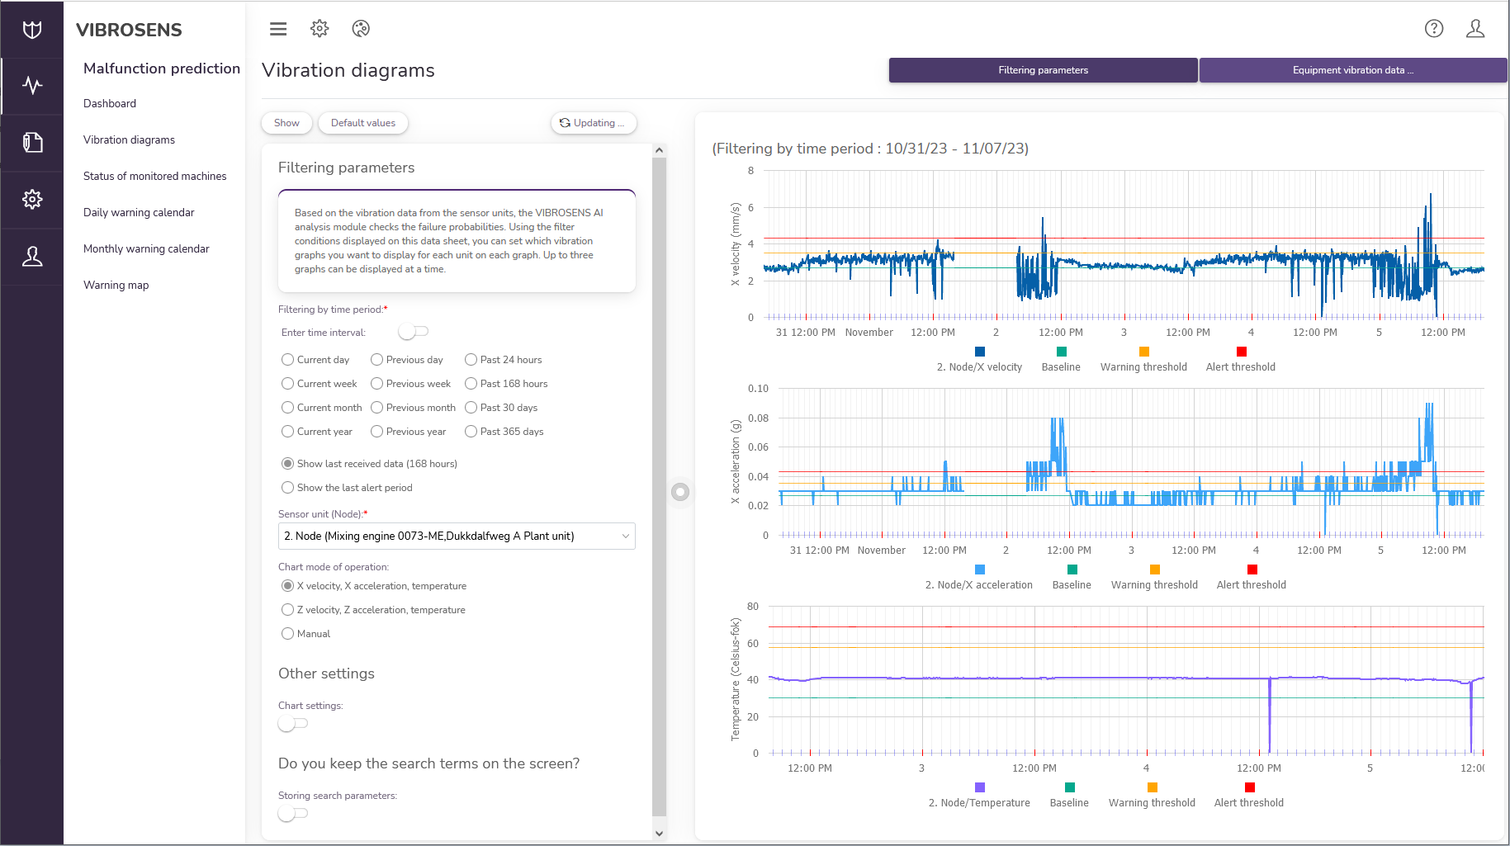This screenshot has width=1510, height=846.
Task: Select the Past 24 hours option
Action: tap(471, 360)
